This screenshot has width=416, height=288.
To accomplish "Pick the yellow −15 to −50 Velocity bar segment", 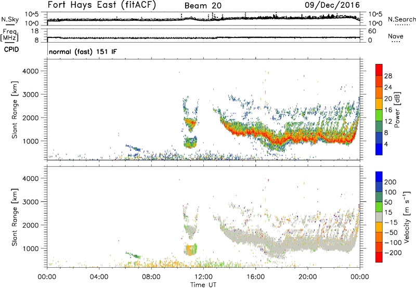I will [x=379, y=227].
